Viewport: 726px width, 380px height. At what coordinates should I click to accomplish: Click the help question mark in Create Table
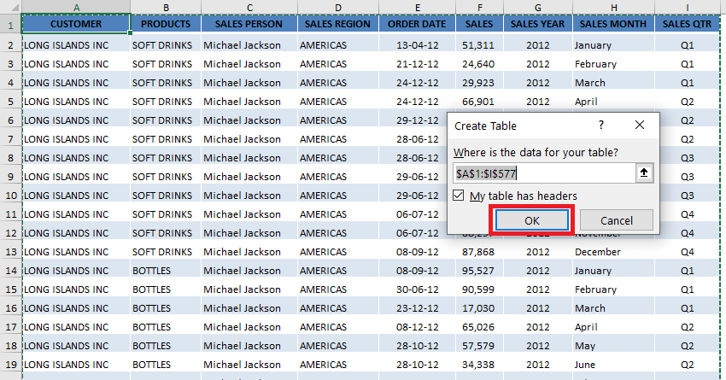point(601,125)
